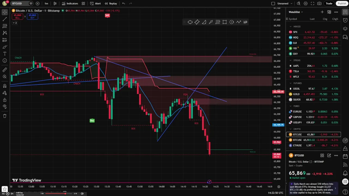Click the horizontal lines icon in floating toolbar
The height and width of the screenshot is (196, 349).
point(218,22)
